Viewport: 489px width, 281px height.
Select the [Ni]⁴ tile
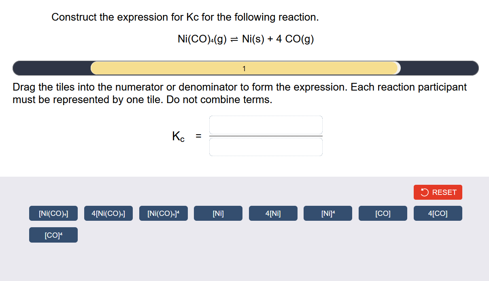click(x=328, y=213)
